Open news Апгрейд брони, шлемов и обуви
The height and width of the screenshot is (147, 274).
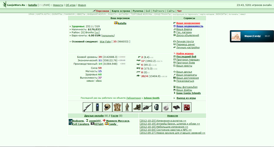coord(170,123)
